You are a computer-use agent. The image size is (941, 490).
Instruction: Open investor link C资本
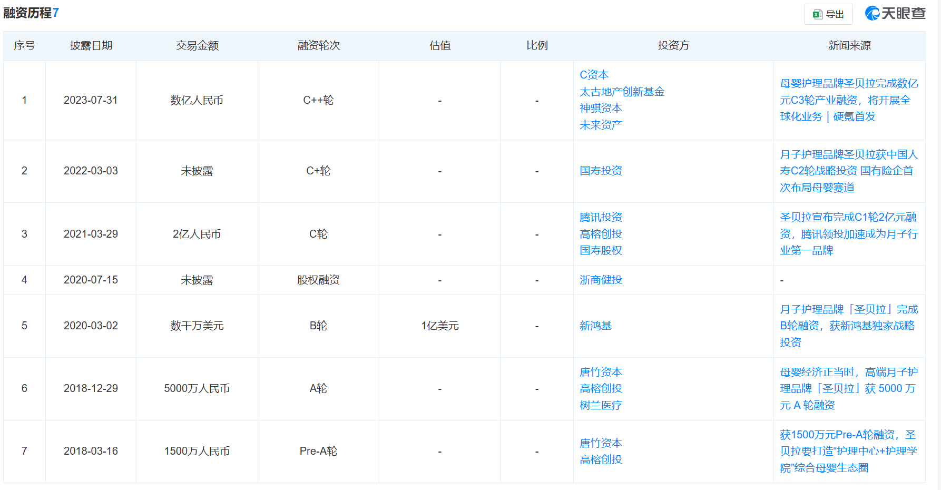[x=594, y=75]
